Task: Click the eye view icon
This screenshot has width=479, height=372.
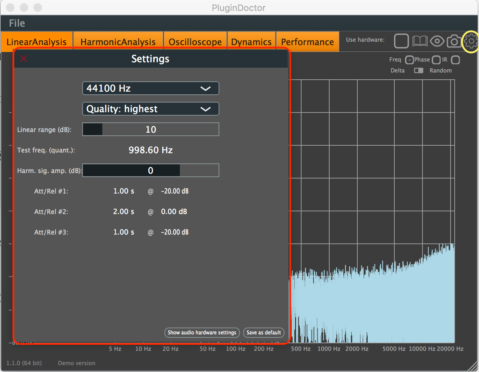Action: (x=437, y=41)
